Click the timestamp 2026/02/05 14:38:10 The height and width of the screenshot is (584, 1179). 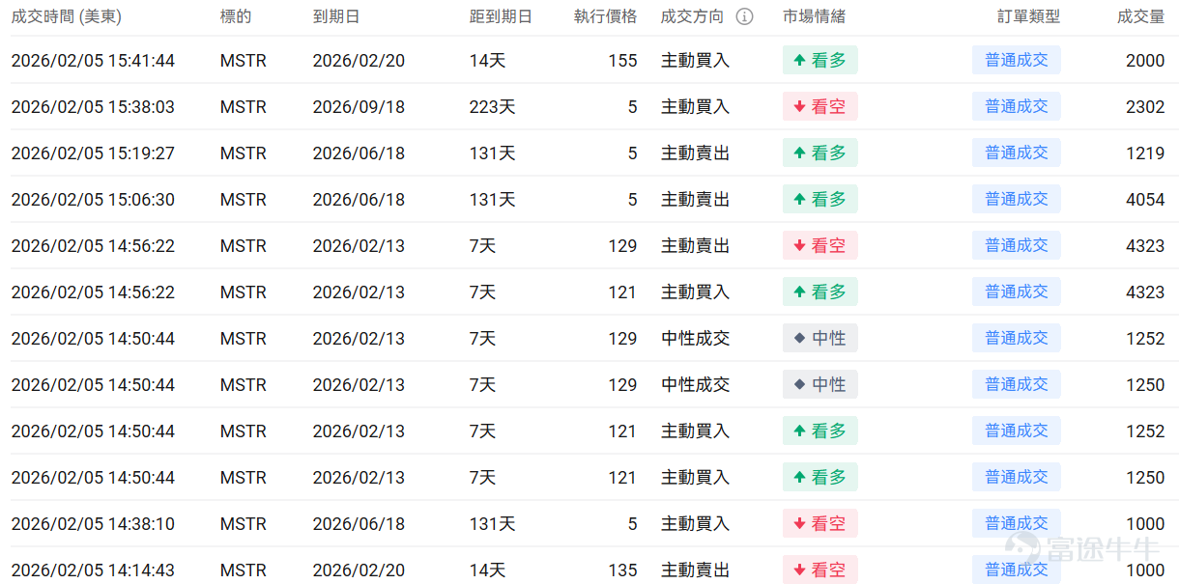(x=93, y=524)
